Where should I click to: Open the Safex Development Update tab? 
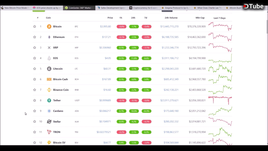pyautogui.click(x=112, y=8)
